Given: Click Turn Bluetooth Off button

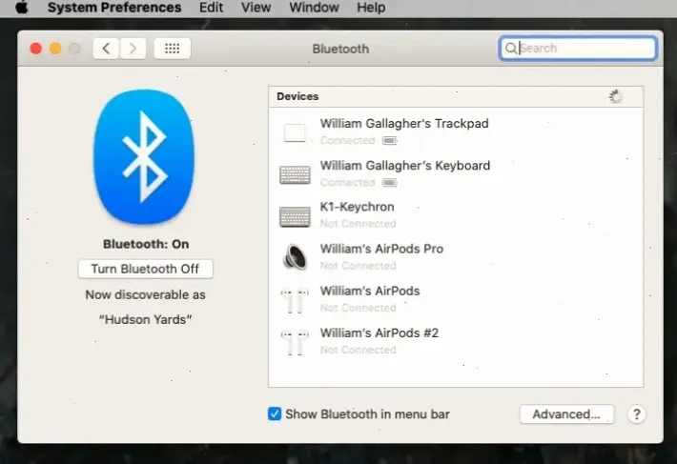Looking at the screenshot, I should [x=145, y=269].
